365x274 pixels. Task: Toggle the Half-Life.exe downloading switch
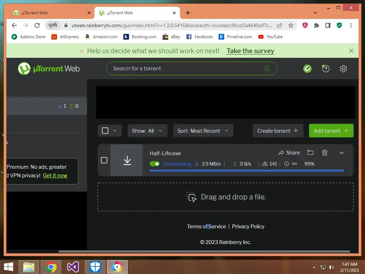(155, 164)
